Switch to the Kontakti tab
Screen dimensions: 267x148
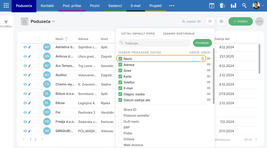pos(47,6)
